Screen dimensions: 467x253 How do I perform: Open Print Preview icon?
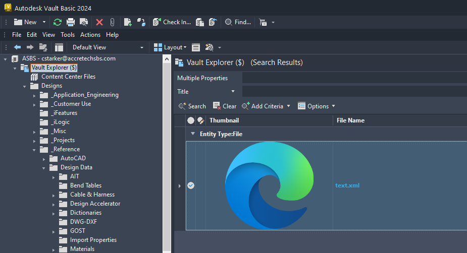click(84, 22)
